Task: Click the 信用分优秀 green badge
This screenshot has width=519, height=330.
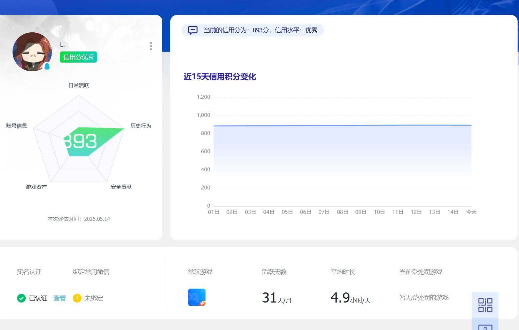Action: pyautogui.click(x=78, y=57)
